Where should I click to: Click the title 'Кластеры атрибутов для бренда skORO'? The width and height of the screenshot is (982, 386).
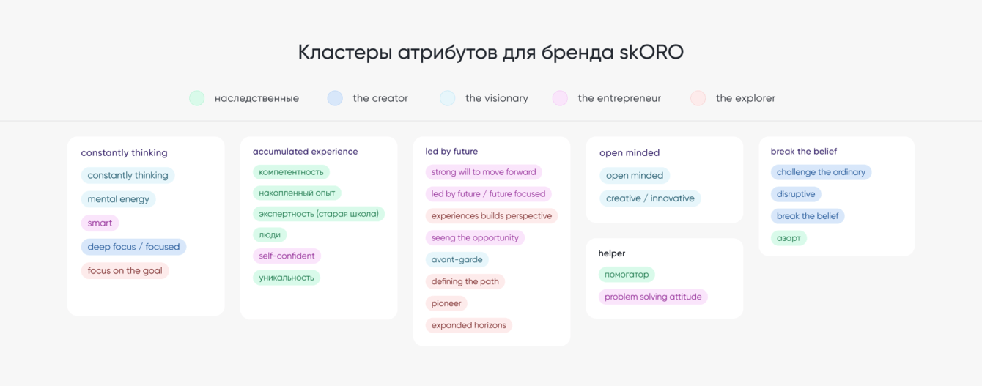point(491,53)
